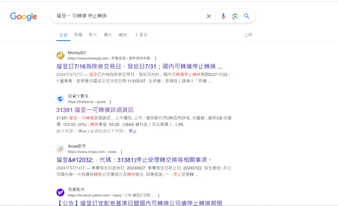The image size is (338, 206).
Task: Click the 投資少數派 globe favicon
Action: coord(60,99)
